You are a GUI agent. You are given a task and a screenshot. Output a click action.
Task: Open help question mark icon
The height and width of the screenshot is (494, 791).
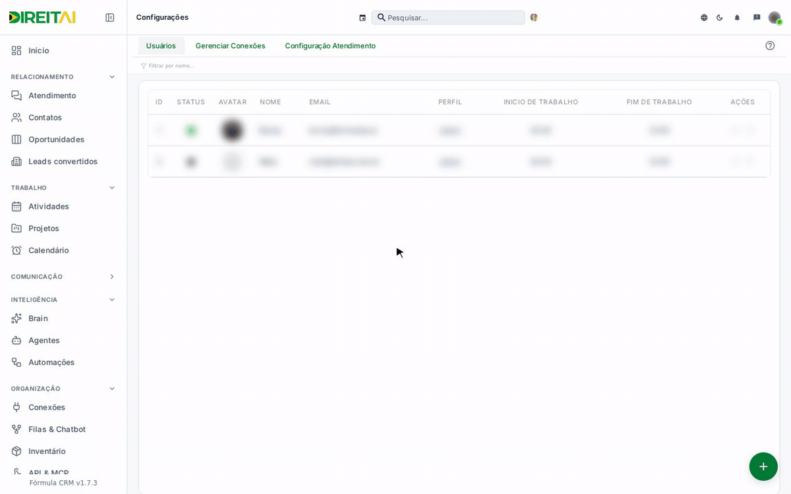coord(770,45)
